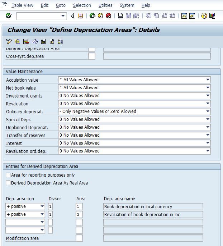The height and width of the screenshot is (246, 223).
Task: Click the Delete entry icon
Action: 26,41
